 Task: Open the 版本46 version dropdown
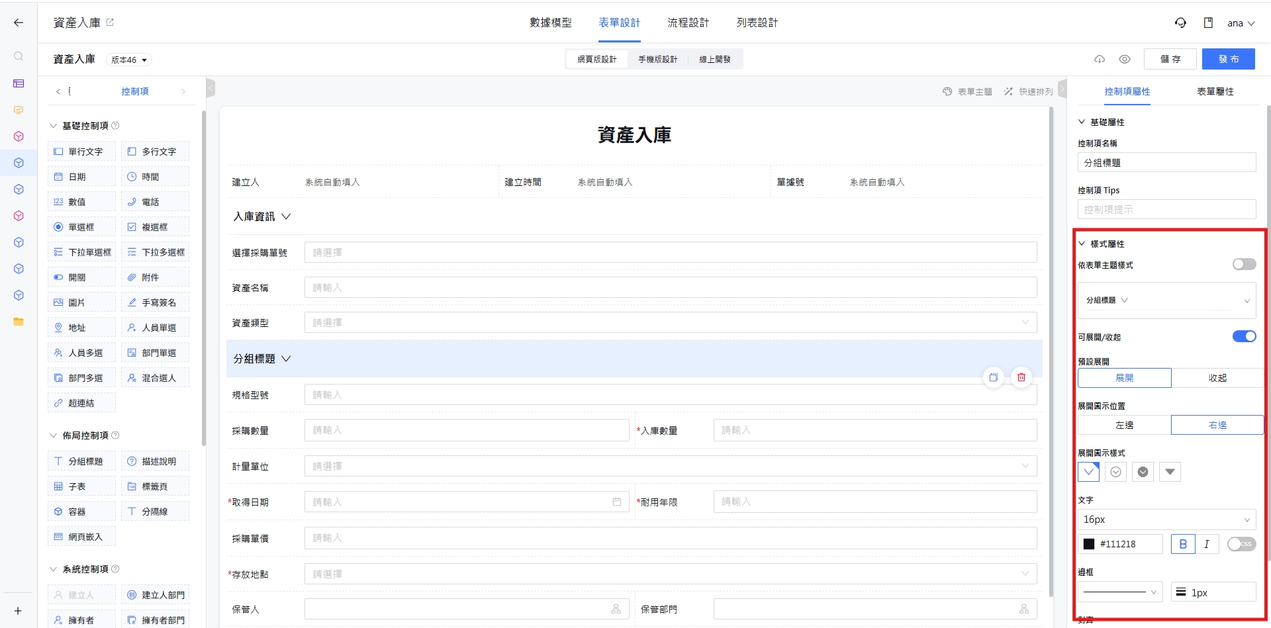pos(129,60)
